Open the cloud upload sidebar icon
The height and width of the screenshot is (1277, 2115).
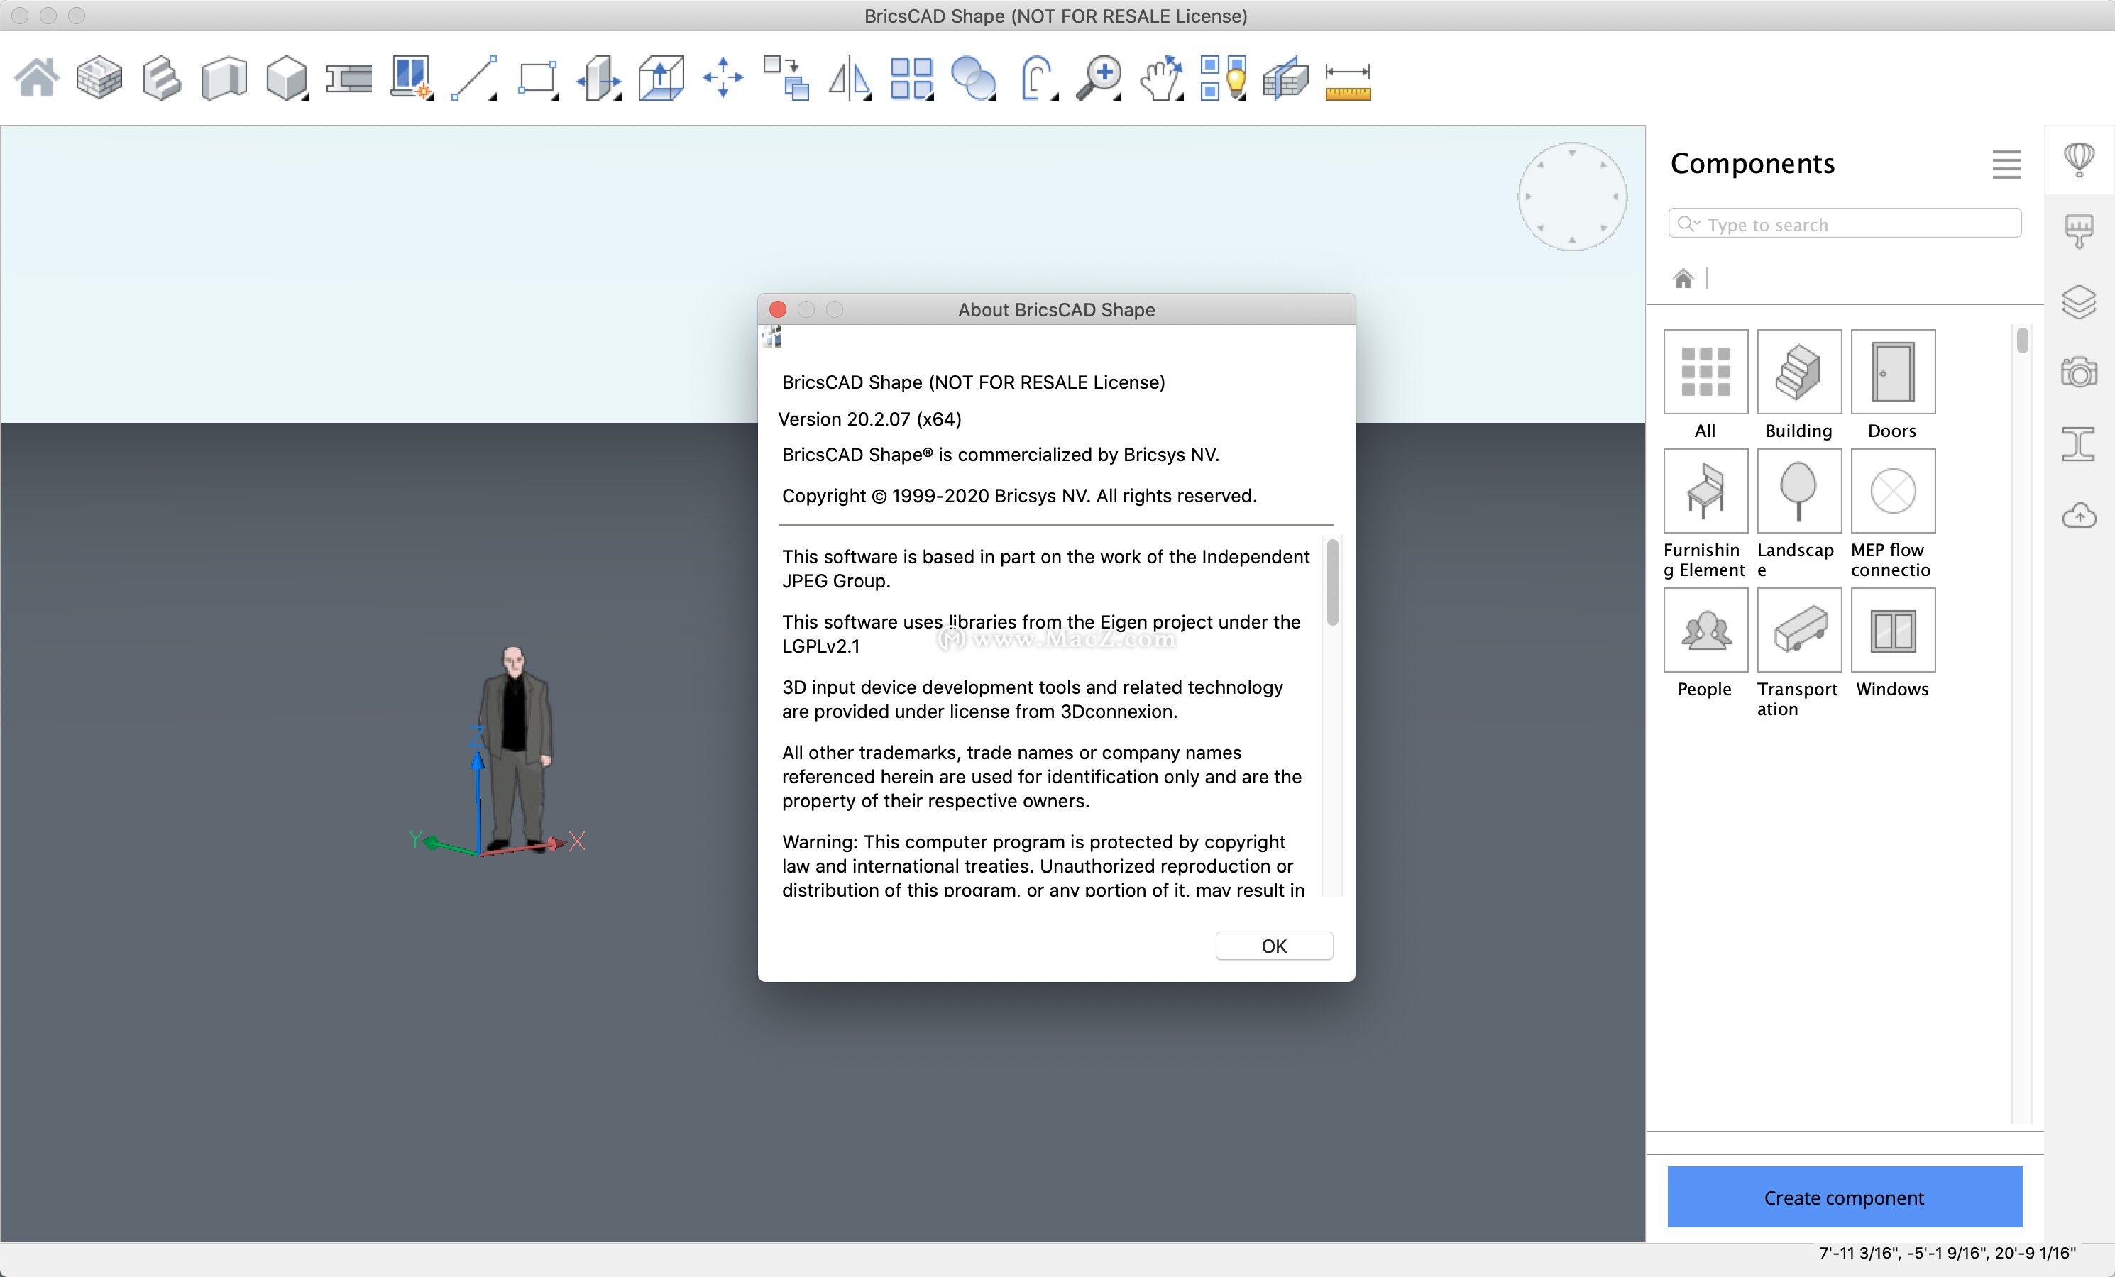point(2078,515)
